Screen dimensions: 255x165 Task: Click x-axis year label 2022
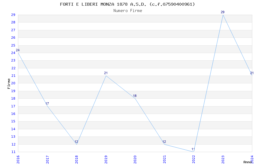[x=194, y=160]
